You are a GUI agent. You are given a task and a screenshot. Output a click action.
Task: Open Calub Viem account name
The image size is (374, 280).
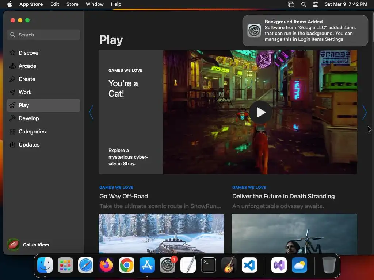click(x=36, y=245)
